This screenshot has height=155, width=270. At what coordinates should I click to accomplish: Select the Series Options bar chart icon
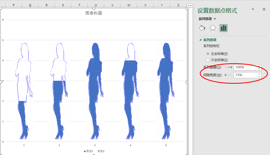click(223, 28)
